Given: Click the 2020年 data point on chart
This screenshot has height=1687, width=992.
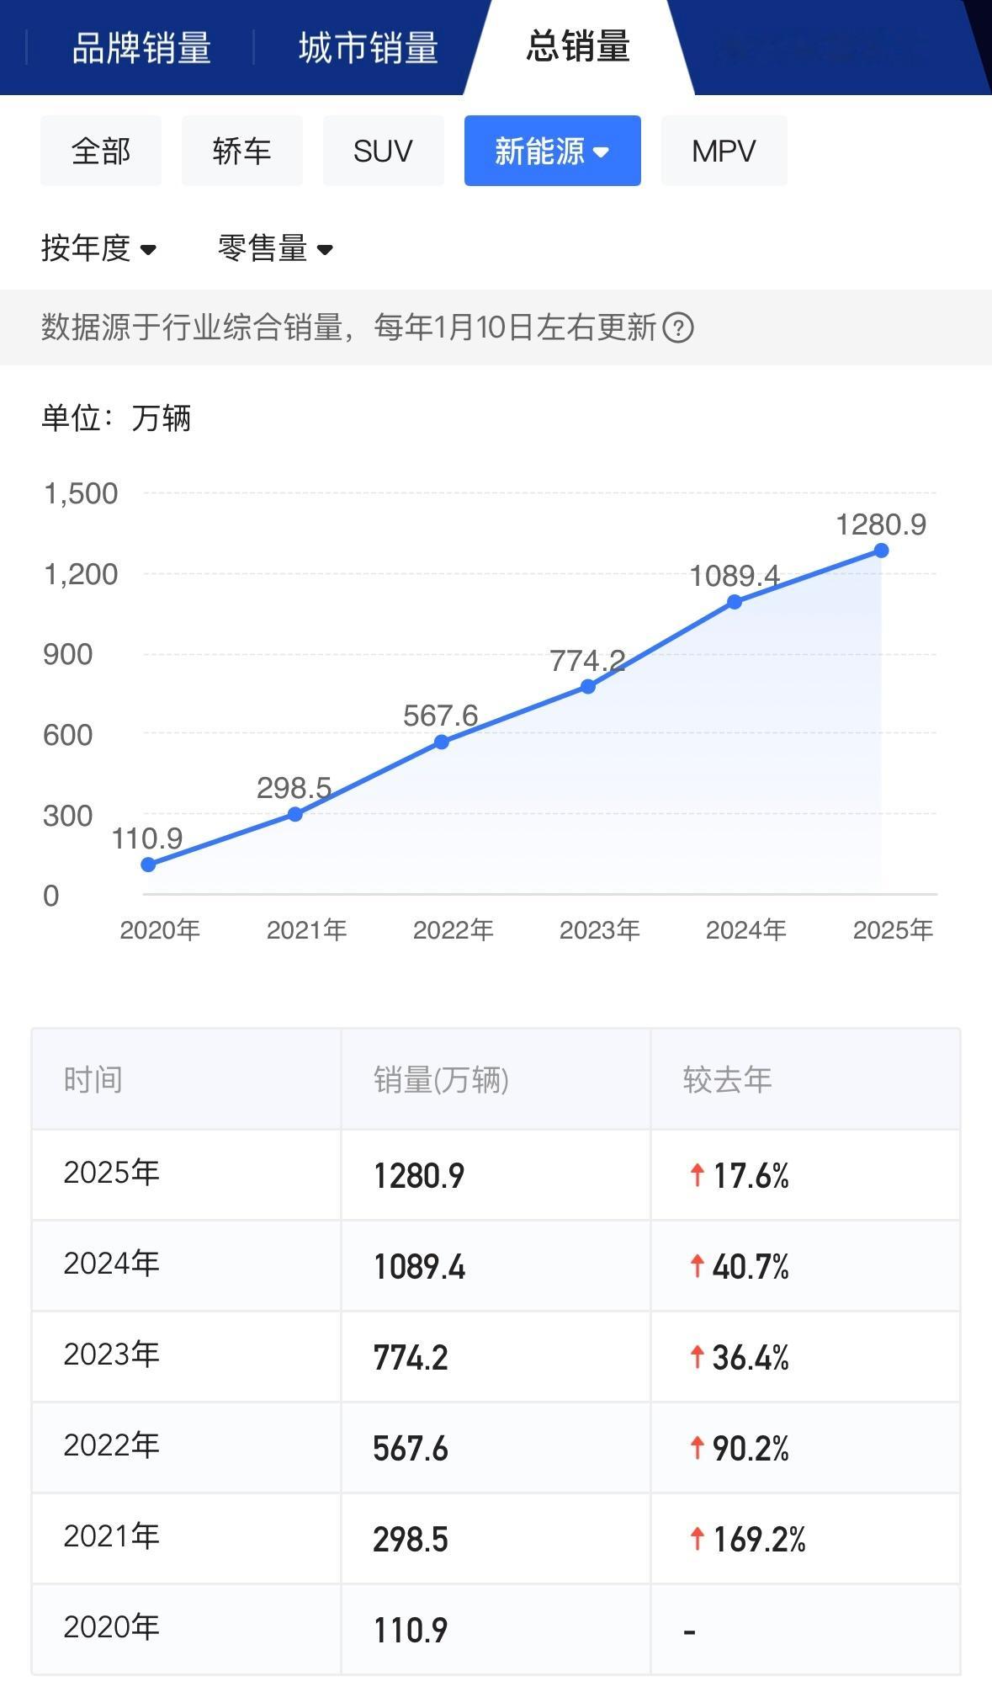Looking at the screenshot, I should pyautogui.click(x=148, y=865).
